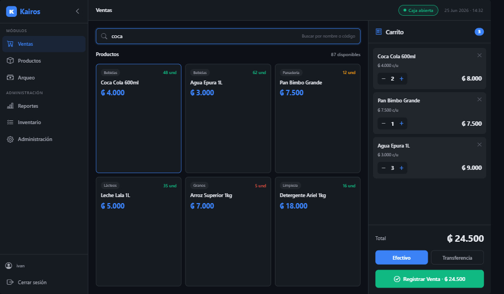
Task: Remove Coca Cola 600ml from the cart
Action: (479, 55)
